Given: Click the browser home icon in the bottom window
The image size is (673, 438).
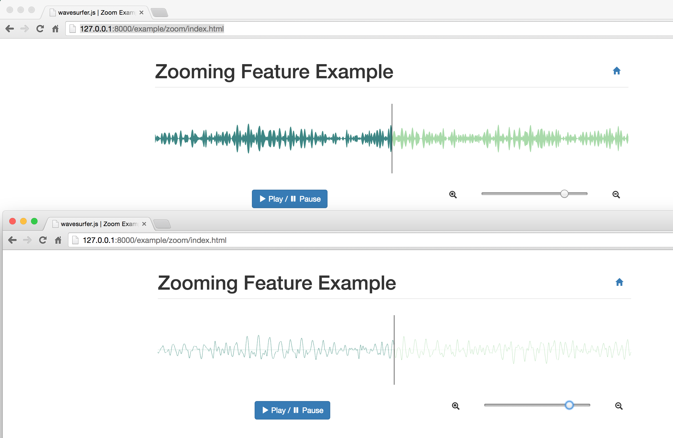Looking at the screenshot, I should tap(58, 240).
